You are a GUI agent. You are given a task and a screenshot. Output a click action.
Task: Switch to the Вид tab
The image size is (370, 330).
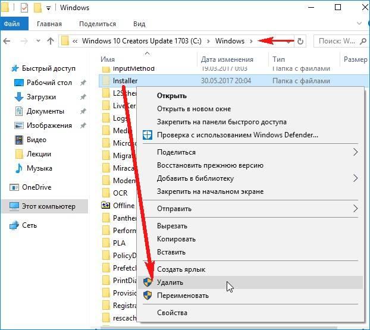[139, 24]
